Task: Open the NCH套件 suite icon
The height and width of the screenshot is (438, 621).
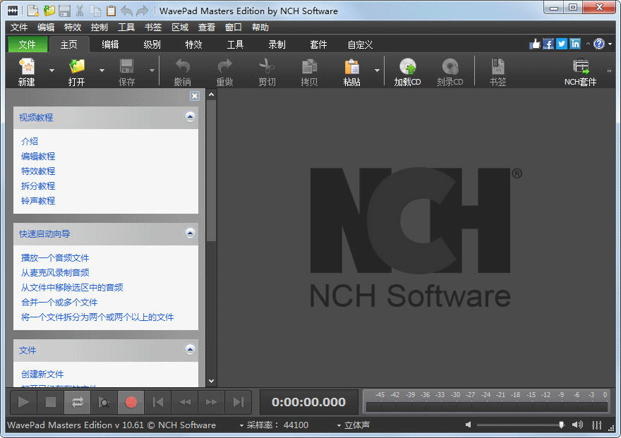Action: tap(580, 67)
